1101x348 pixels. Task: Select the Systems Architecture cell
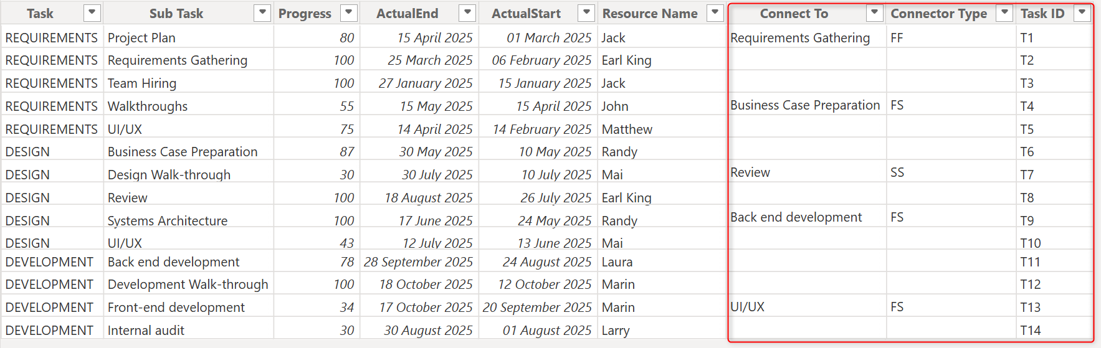click(x=168, y=221)
